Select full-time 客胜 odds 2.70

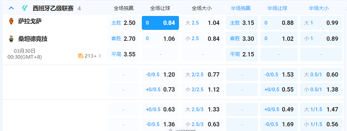pos(124,39)
